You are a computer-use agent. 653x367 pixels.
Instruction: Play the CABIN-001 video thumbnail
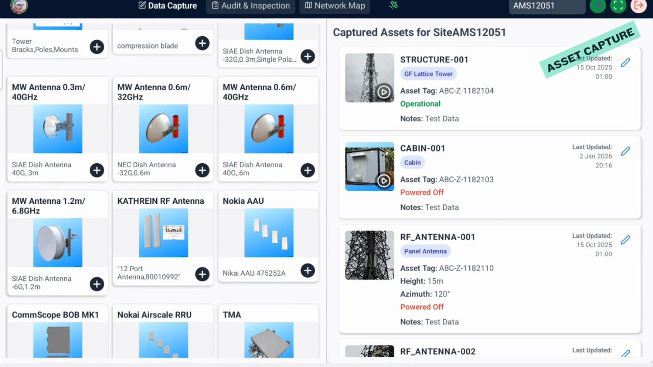point(384,180)
